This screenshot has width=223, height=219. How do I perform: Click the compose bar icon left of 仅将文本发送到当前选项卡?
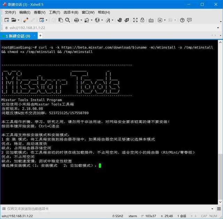click(4, 209)
